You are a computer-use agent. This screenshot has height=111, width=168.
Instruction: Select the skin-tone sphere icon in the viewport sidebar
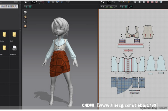25,26
